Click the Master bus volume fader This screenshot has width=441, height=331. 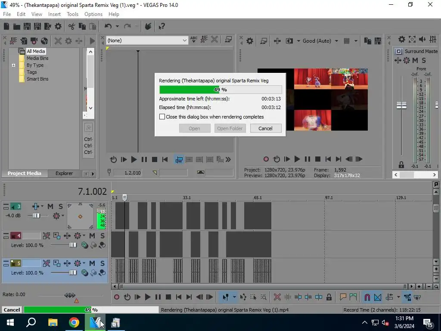click(401, 105)
